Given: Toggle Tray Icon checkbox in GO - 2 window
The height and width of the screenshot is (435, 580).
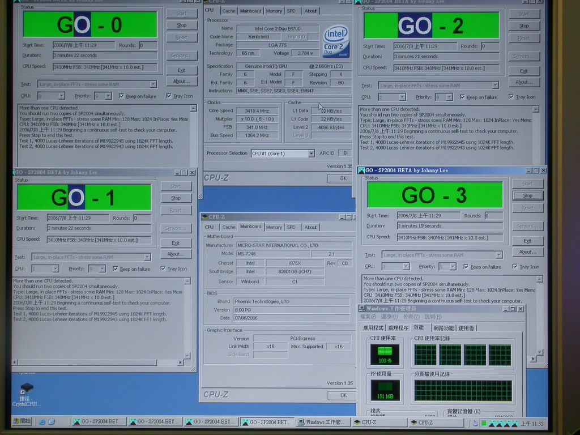Looking at the screenshot, I should (x=511, y=97).
